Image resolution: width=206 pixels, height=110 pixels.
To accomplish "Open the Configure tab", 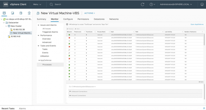I will coord(68,19).
